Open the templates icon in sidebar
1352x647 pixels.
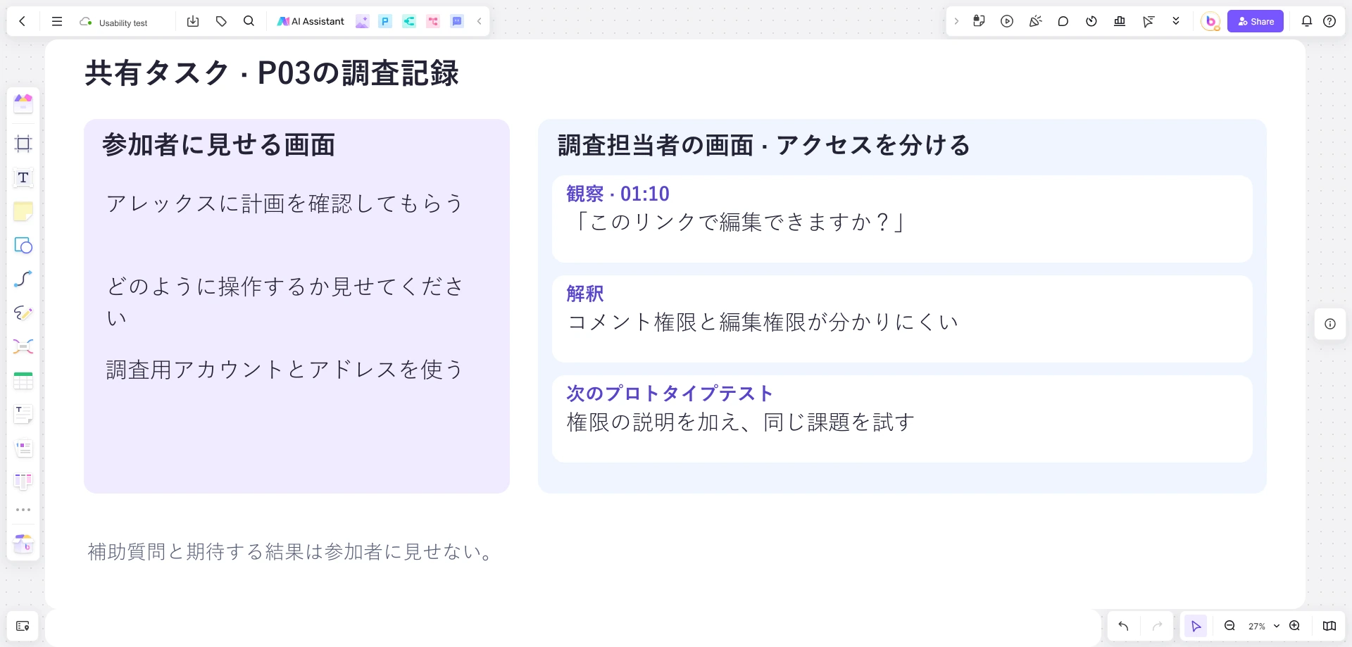pyautogui.click(x=23, y=103)
